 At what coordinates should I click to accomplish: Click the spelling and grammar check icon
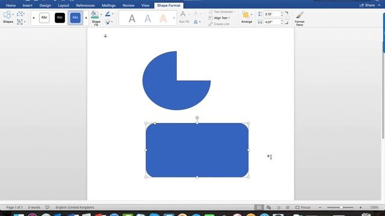(48, 208)
